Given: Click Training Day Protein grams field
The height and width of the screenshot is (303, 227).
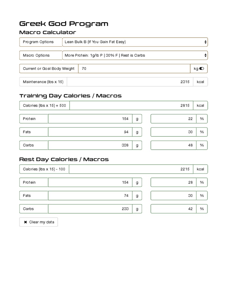Looking at the screenshot, I should tap(90, 119).
